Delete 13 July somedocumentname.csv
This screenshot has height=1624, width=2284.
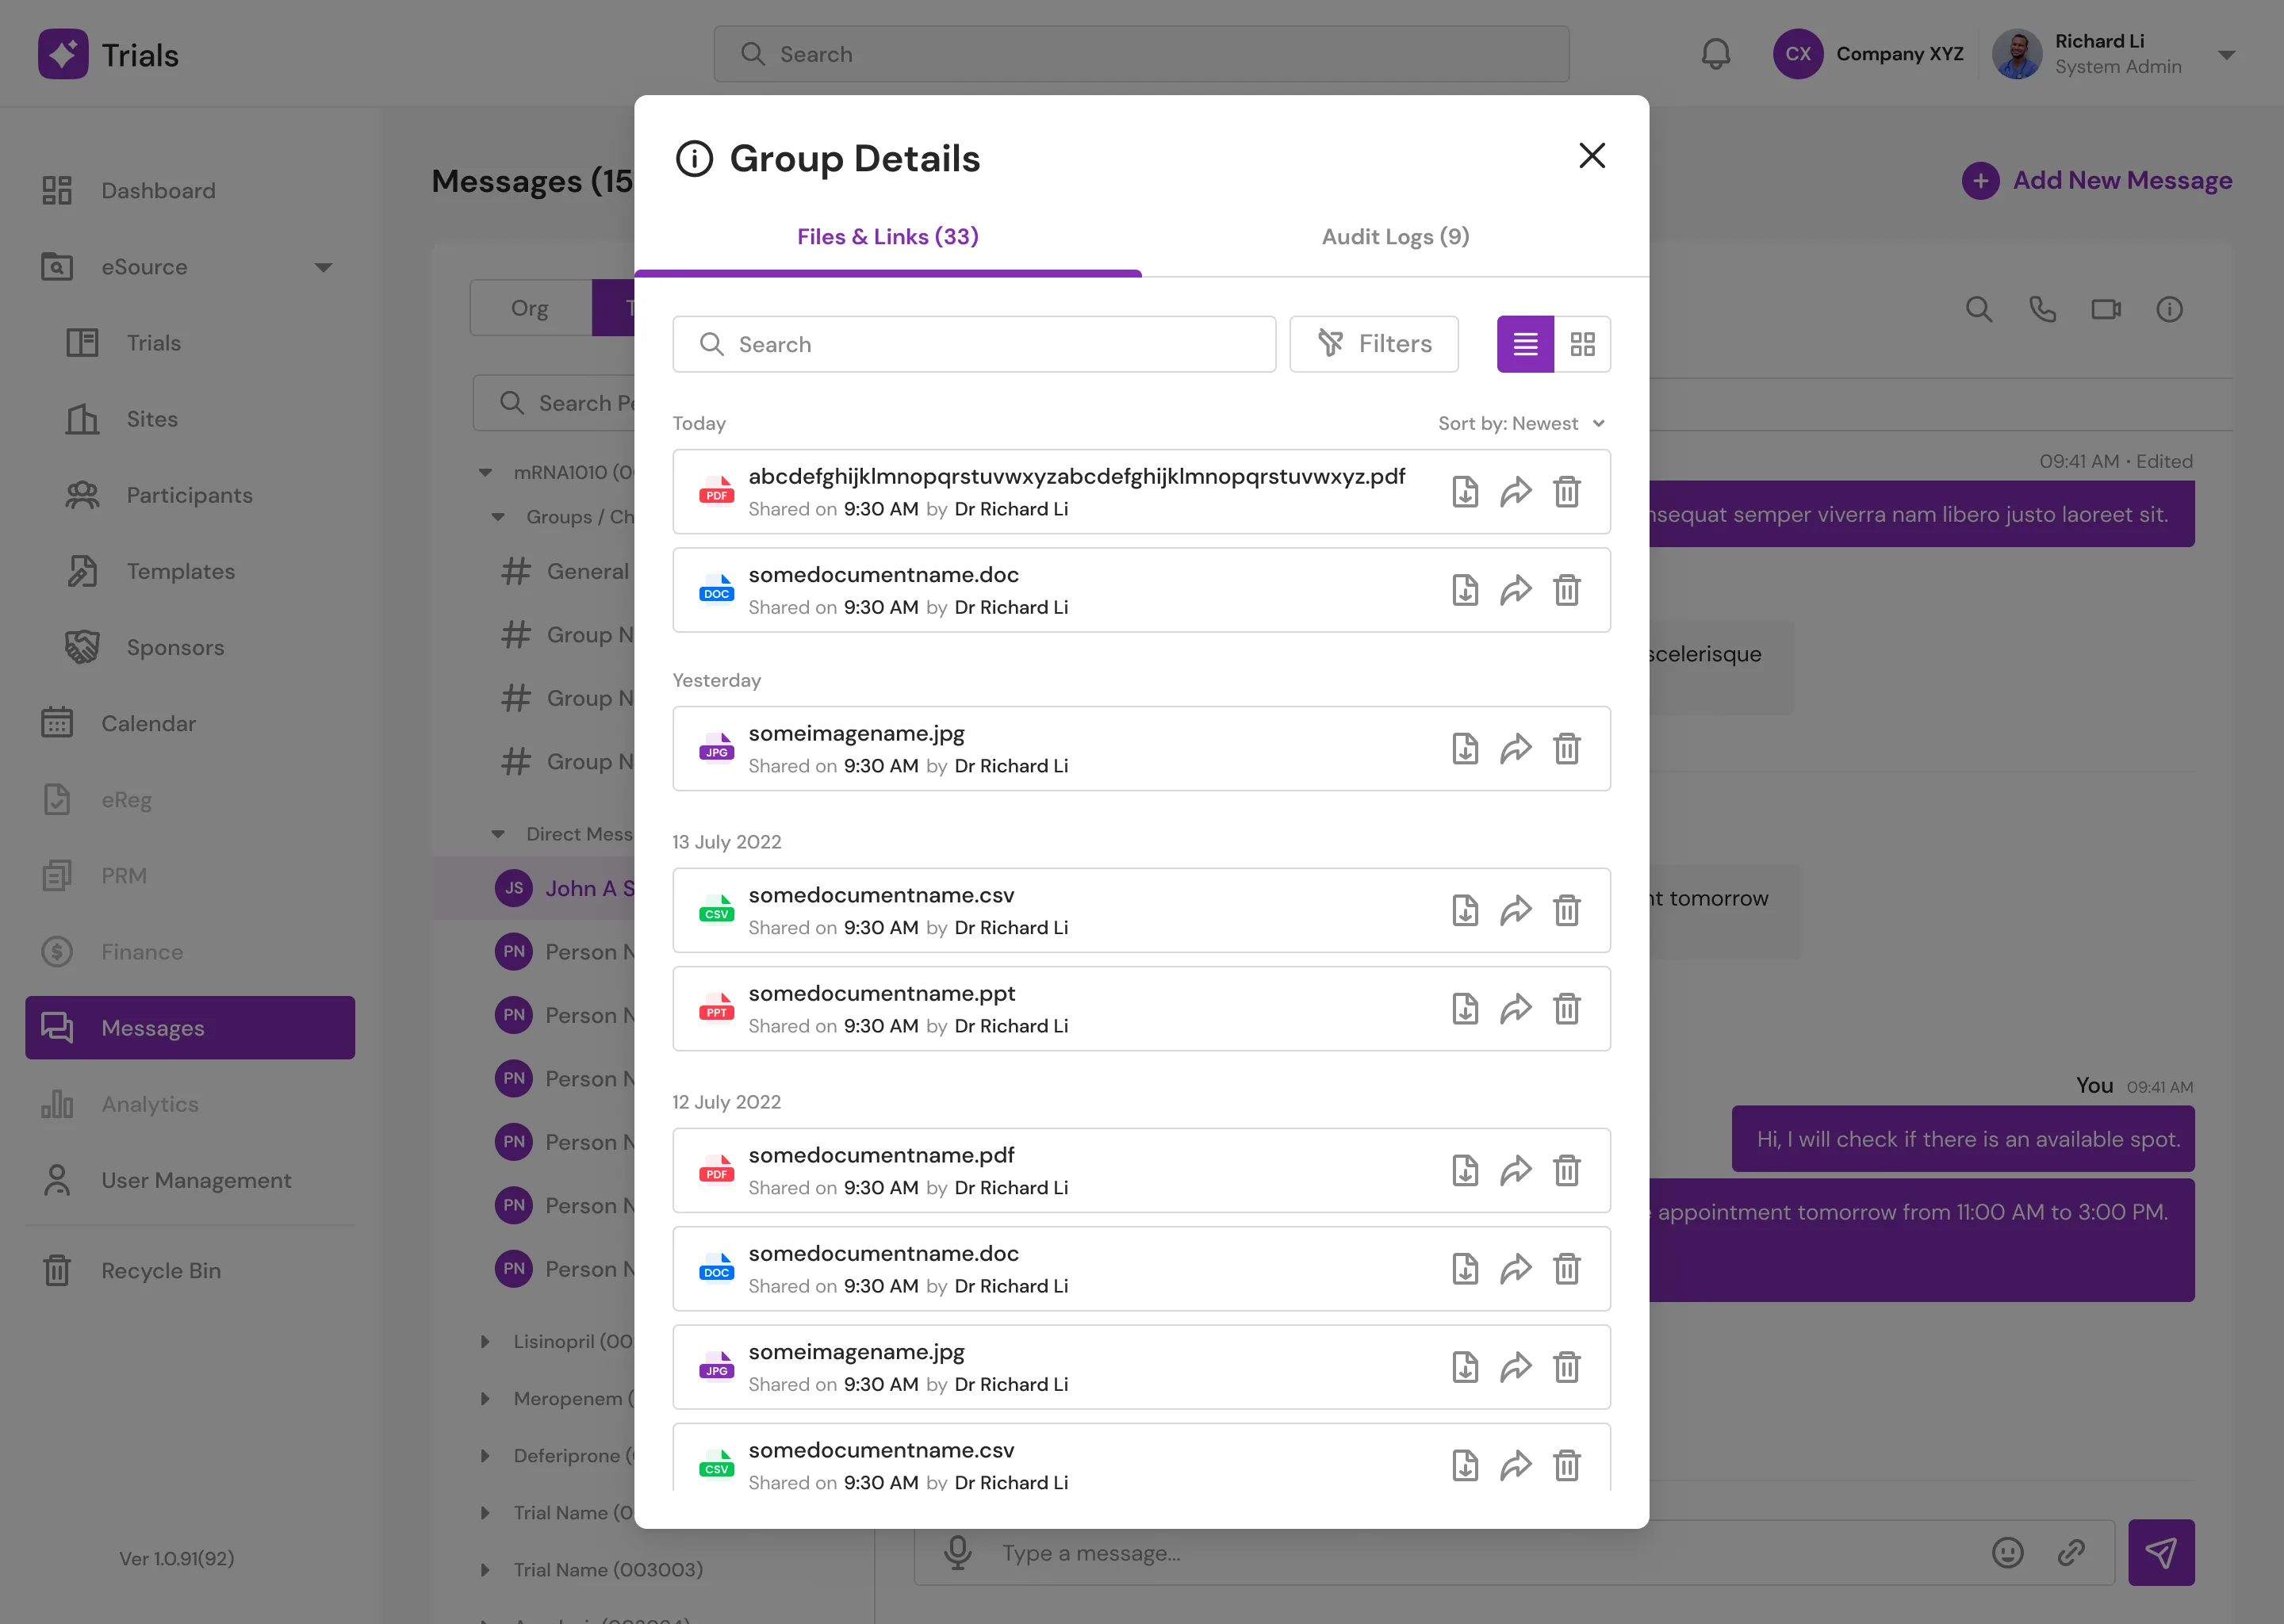1567,911
